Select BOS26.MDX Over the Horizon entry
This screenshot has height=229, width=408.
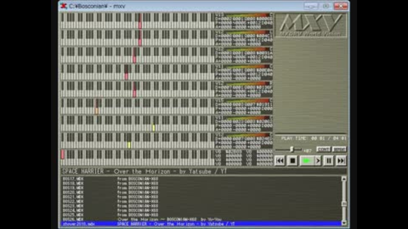201,219
